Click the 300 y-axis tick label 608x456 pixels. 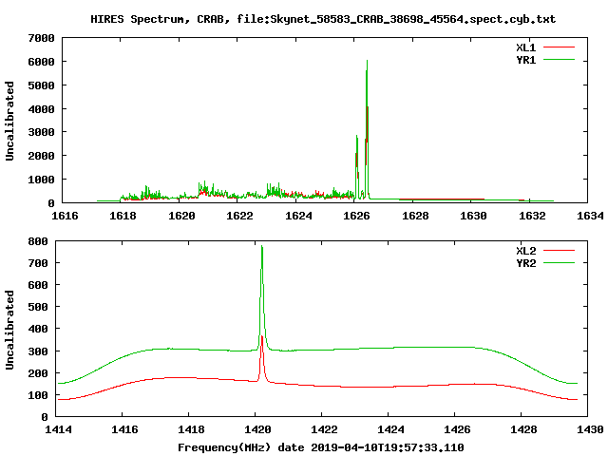point(38,351)
